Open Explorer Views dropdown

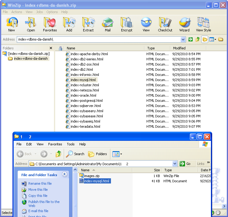(117, 154)
